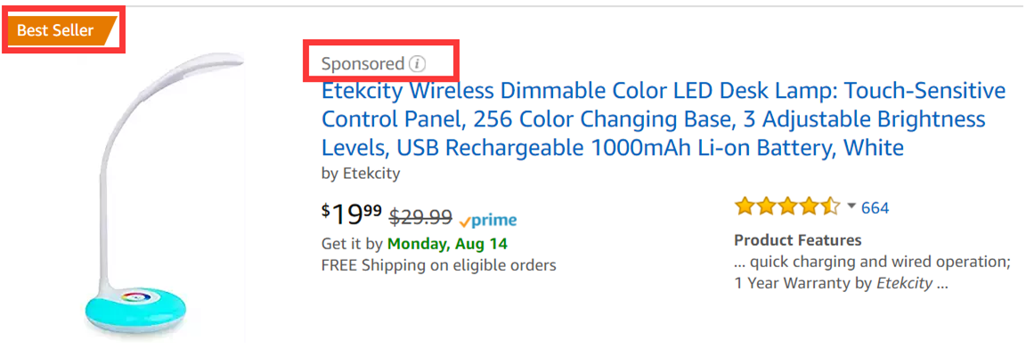Click the Sponsored label text
1034x349 pixels.
(362, 64)
